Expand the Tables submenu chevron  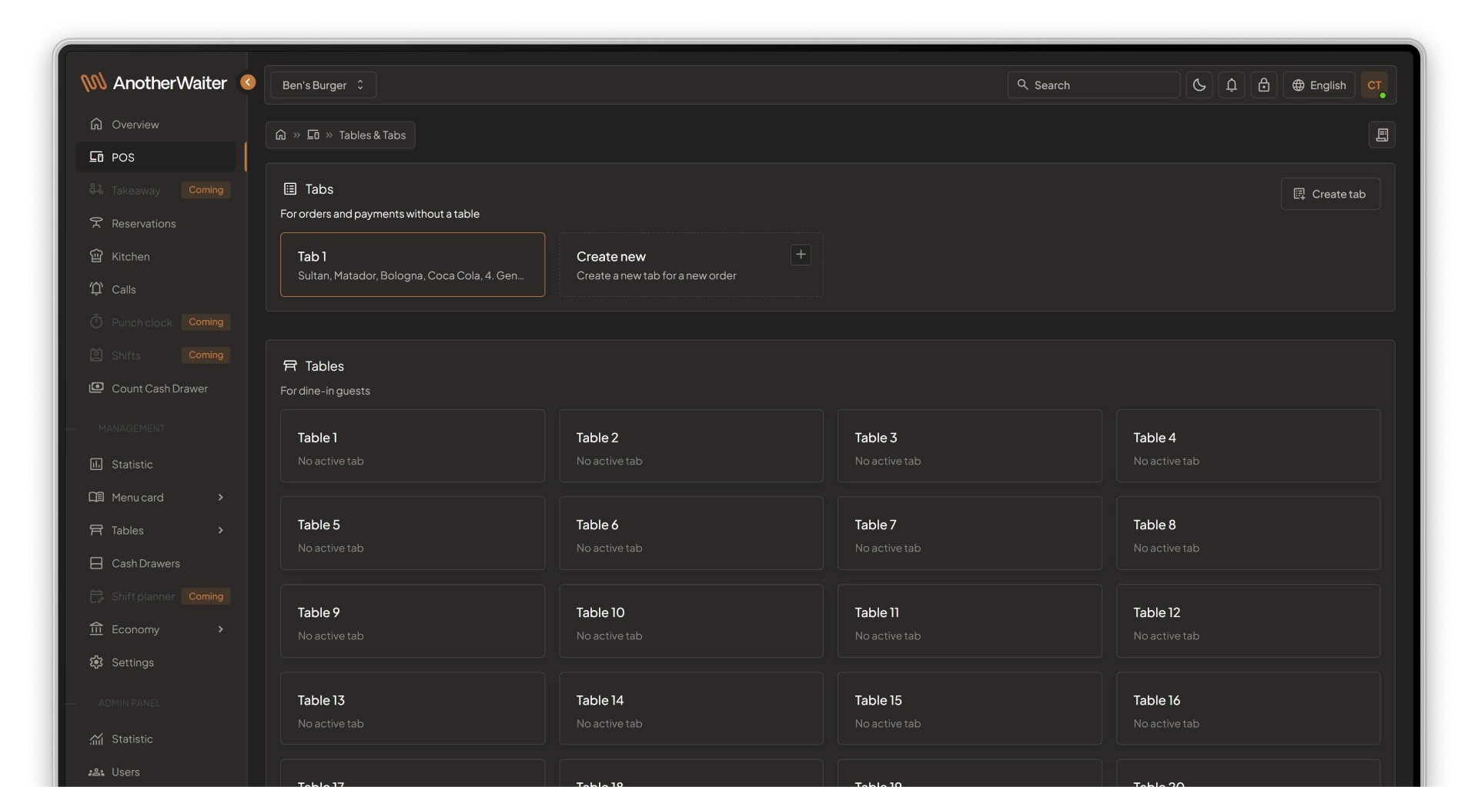click(221, 530)
